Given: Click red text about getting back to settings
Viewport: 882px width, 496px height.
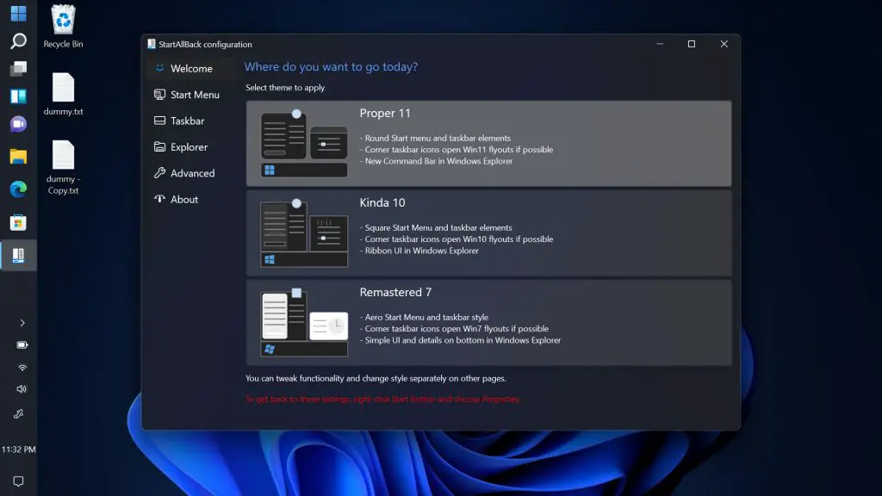Looking at the screenshot, I should pyautogui.click(x=382, y=400).
